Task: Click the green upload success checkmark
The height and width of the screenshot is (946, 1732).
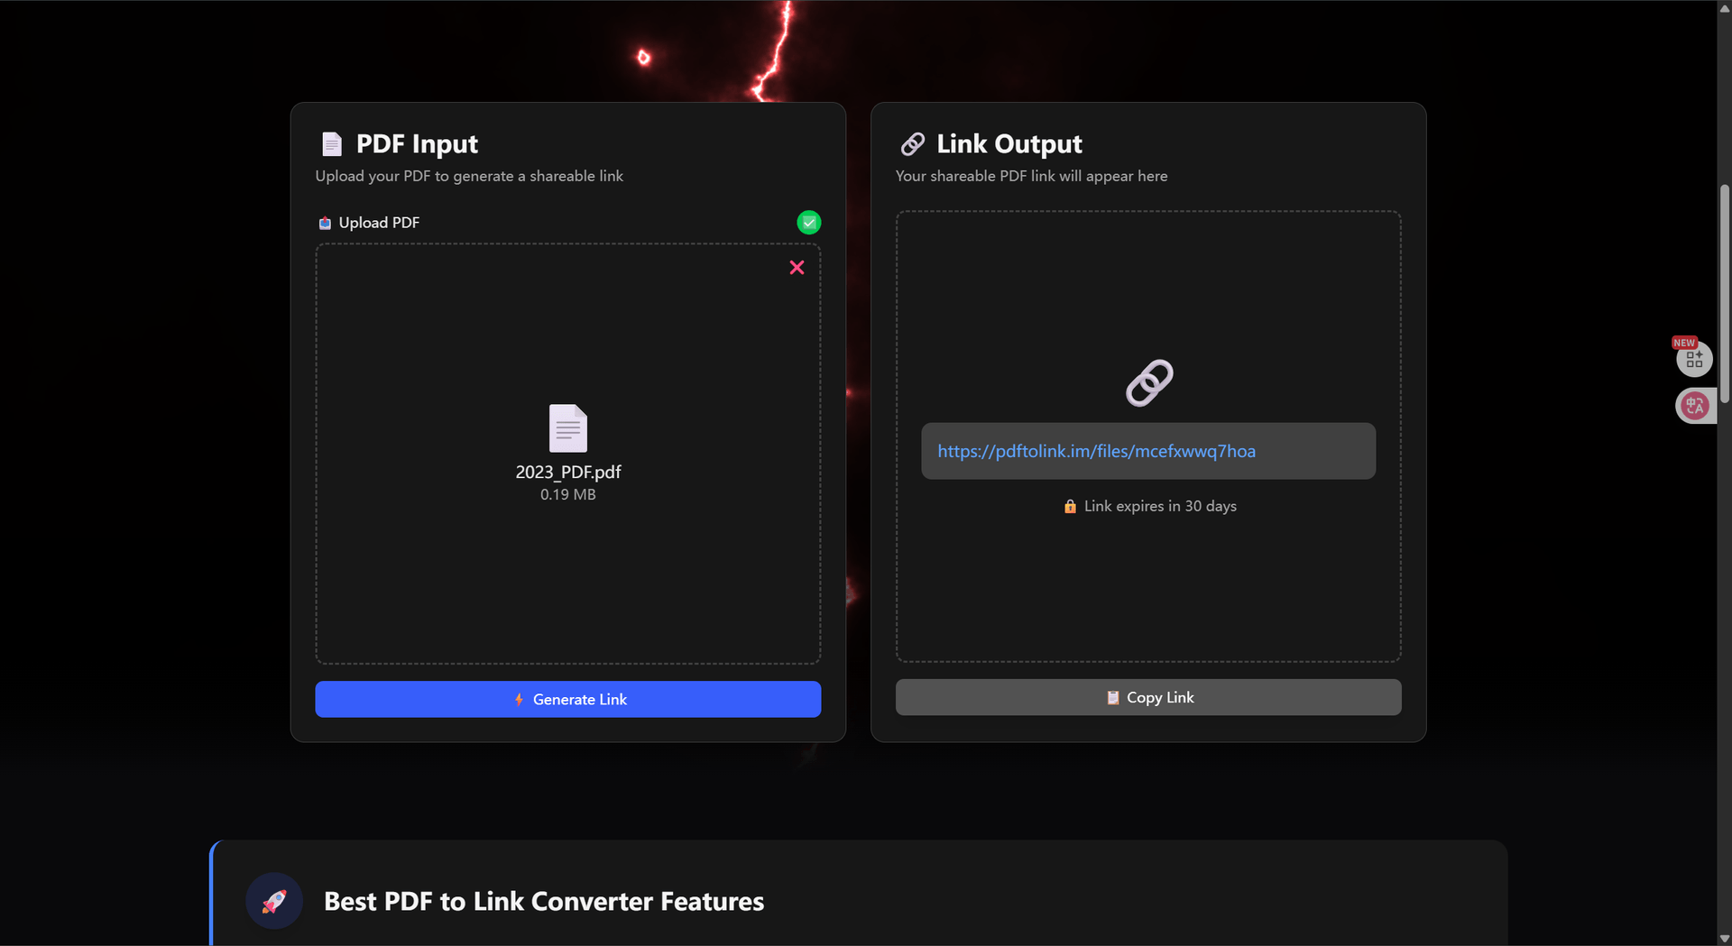Action: [x=808, y=223]
